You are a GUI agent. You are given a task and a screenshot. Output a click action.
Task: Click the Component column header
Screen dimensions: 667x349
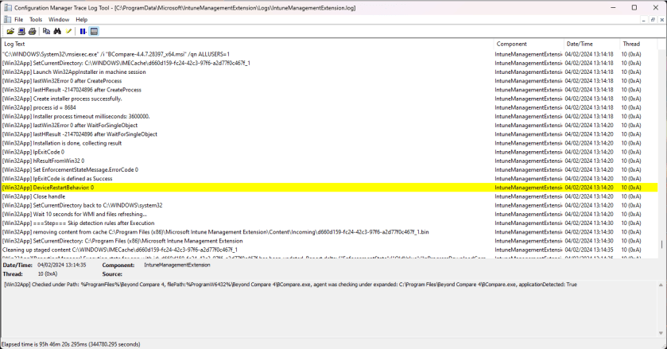coord(529,44)
